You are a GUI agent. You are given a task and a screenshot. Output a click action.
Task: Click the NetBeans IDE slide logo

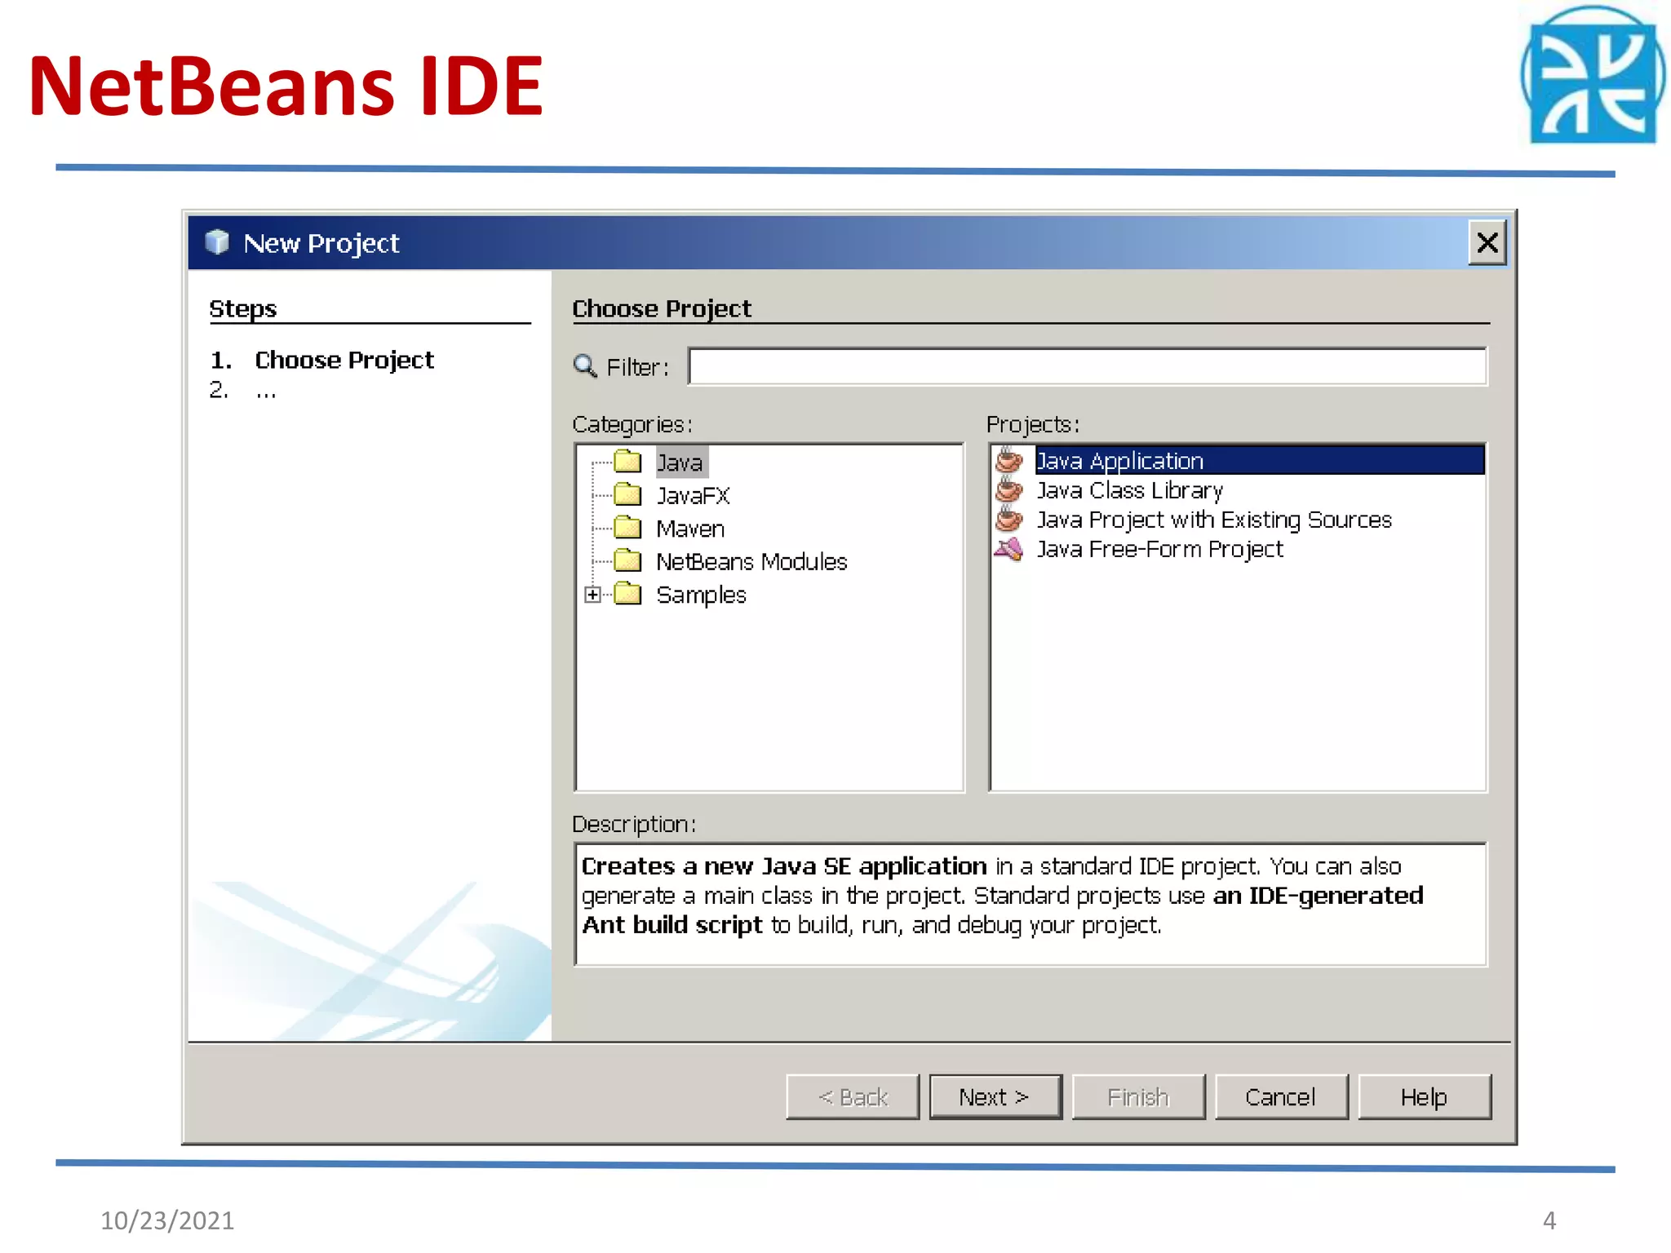(1592, 75)
